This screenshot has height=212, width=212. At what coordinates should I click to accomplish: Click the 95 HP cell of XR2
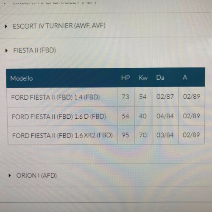[x=126, y=135]
